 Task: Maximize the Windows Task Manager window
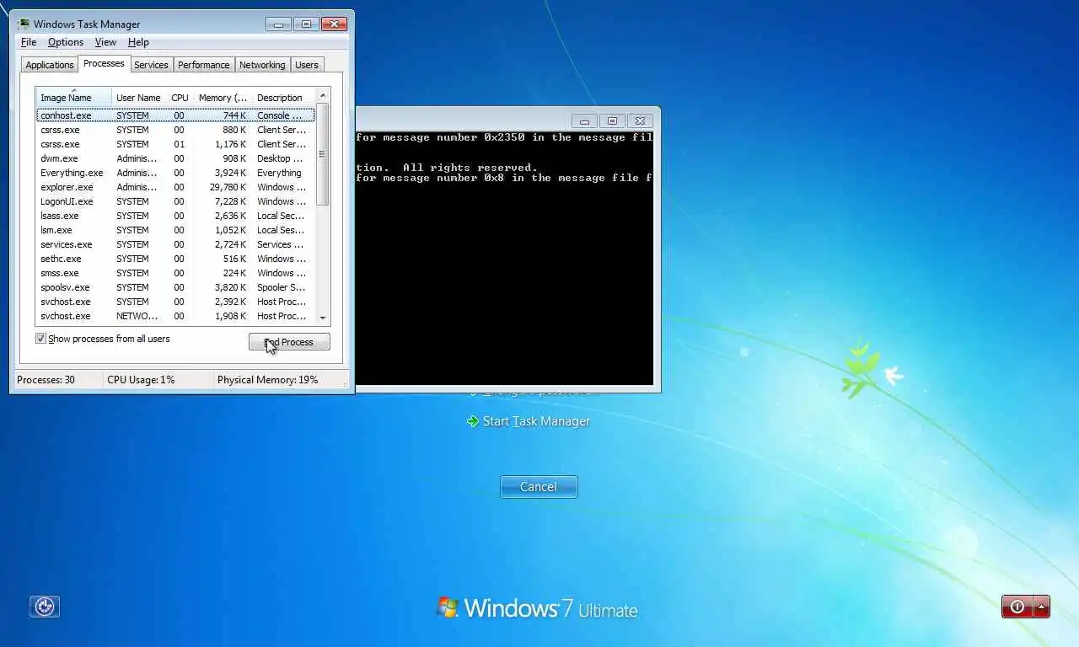coord(307,24)
